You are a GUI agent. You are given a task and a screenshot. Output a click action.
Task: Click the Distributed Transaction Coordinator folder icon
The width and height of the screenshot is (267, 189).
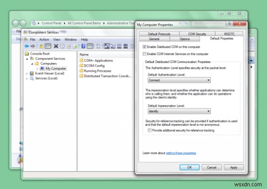click(x=81, y=76)
